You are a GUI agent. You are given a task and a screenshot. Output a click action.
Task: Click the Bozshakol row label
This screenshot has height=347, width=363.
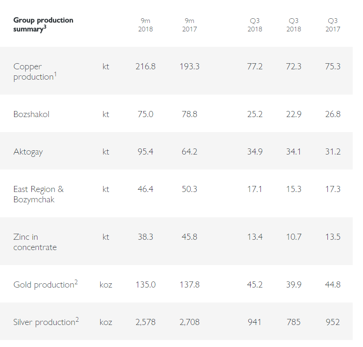31,114
